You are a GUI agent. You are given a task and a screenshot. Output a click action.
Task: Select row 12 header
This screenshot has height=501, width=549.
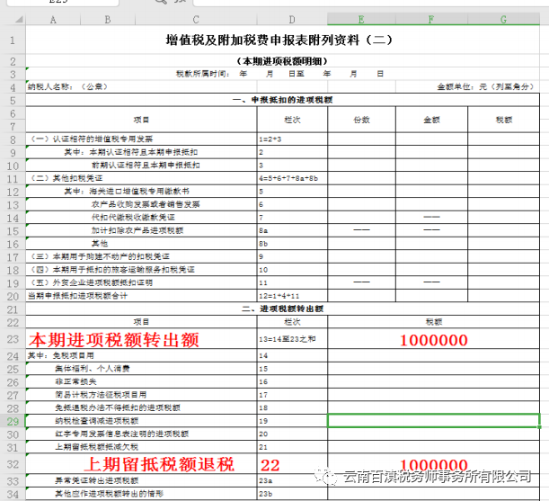pos(13,192)
